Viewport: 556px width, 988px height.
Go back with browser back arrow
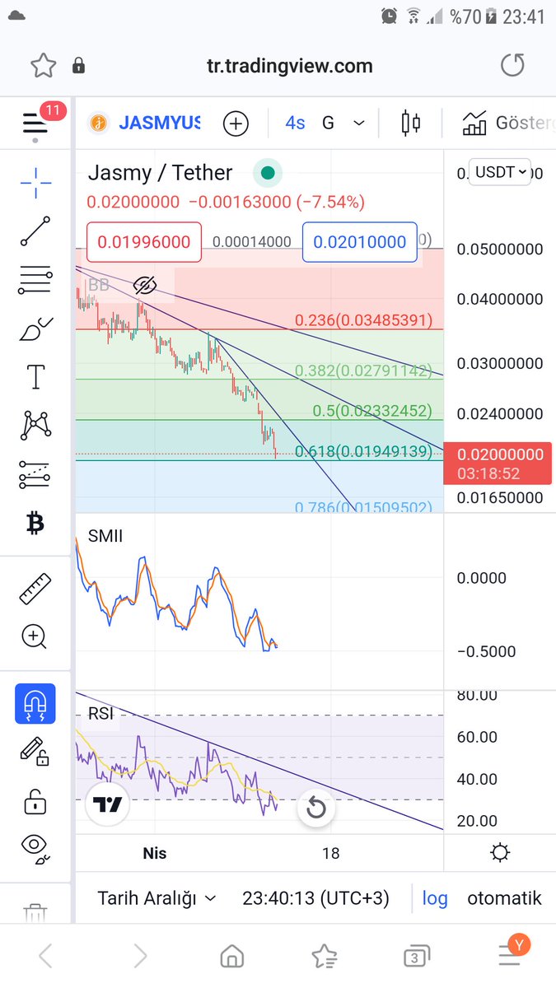(x=45, y=956)
